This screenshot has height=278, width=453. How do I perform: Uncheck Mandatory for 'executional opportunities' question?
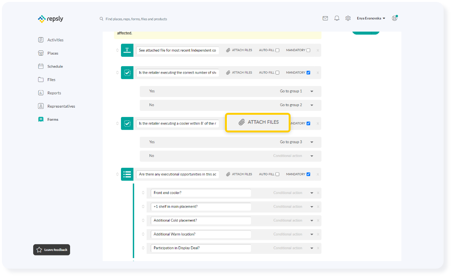click(x=308, y=174)
